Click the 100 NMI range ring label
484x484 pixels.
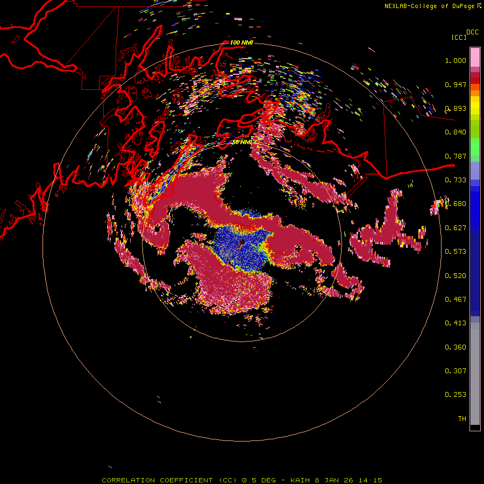point(241,42)
